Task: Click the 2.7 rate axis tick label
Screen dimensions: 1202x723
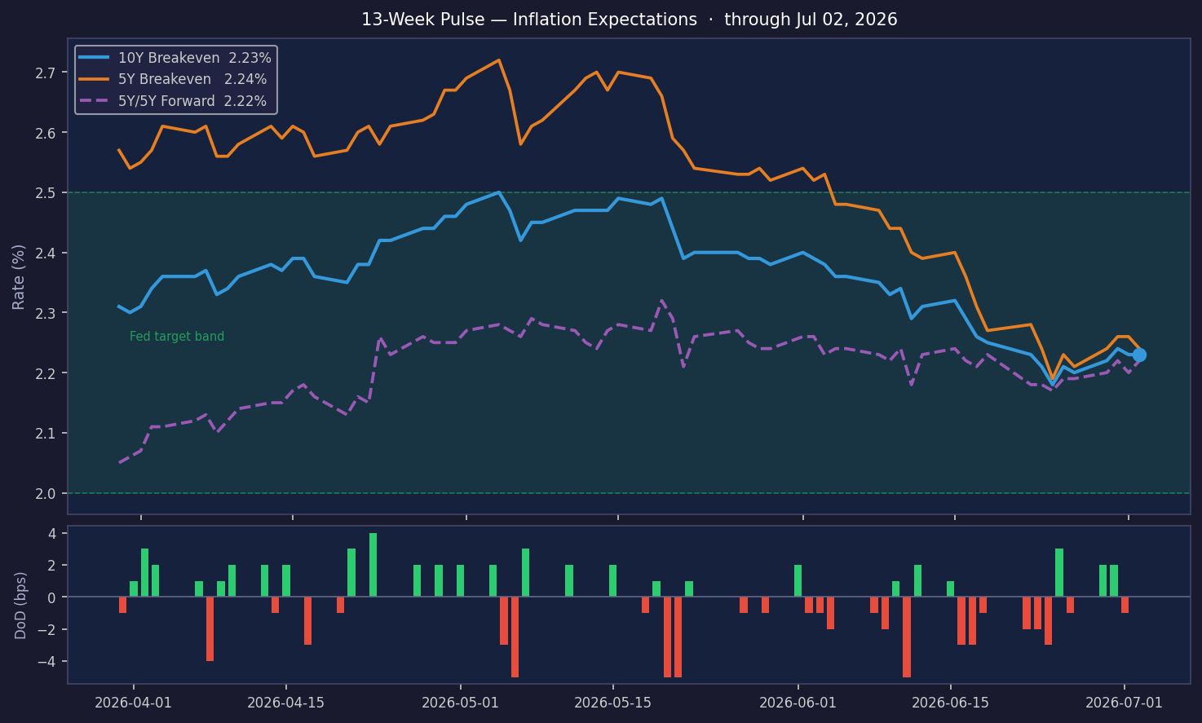Action: pyautogui.click(x=46, y=73)
